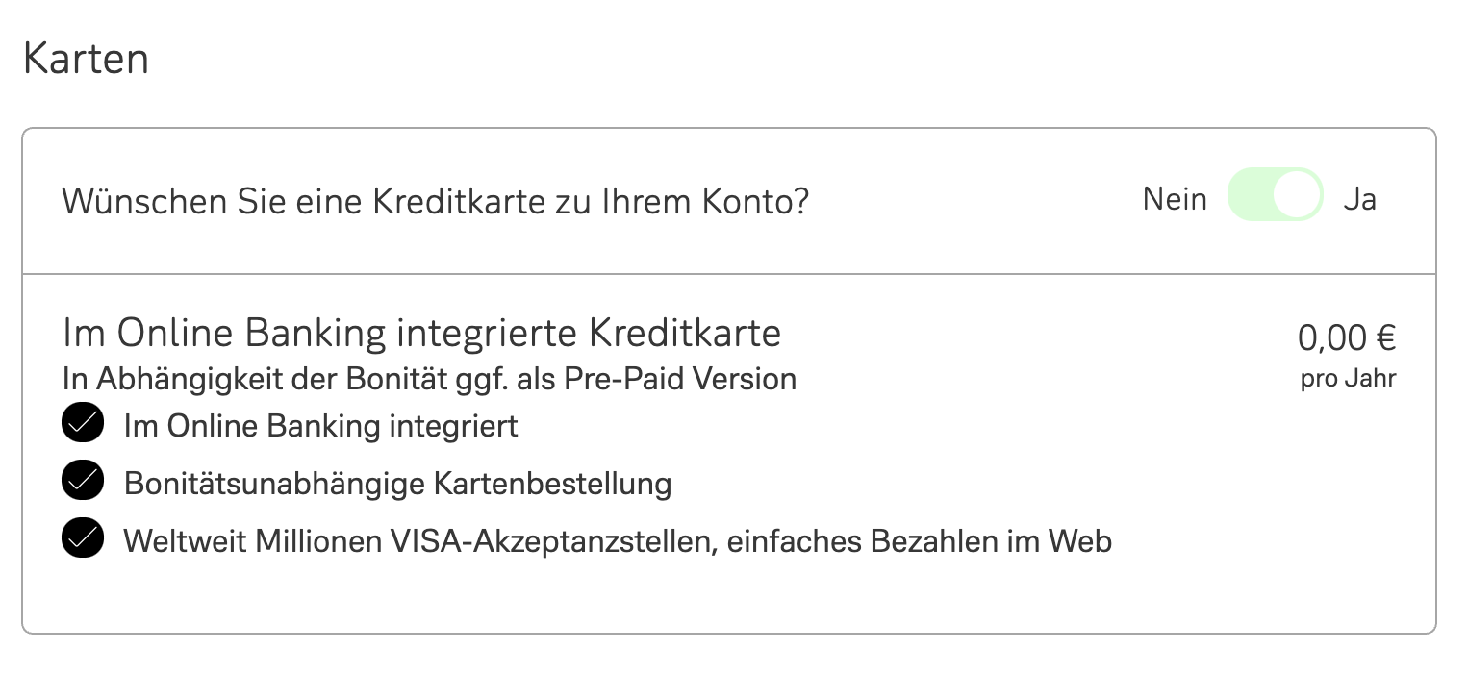Select the Ja label next to the switch
1468x700 pixels.
tap(1359, 199)
